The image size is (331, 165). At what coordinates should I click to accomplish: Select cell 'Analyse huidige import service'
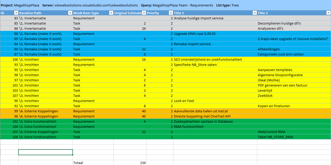215,18
